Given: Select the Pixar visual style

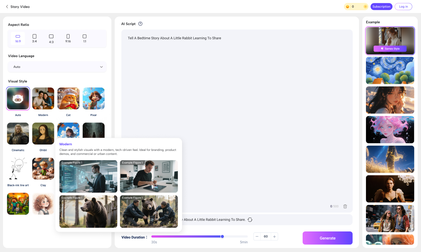Looking at the screenshot, I should tap(93, 98).
